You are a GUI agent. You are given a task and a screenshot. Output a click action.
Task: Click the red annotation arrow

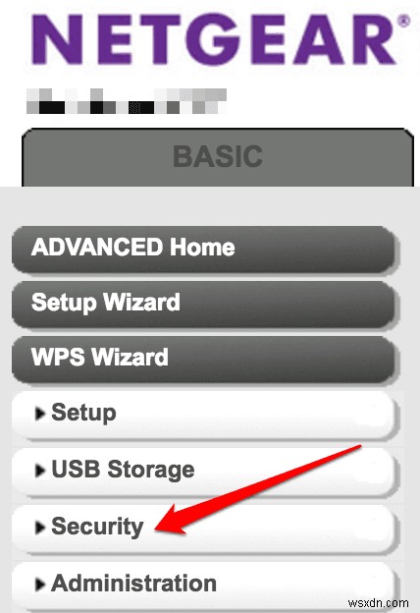coord(257,489)
